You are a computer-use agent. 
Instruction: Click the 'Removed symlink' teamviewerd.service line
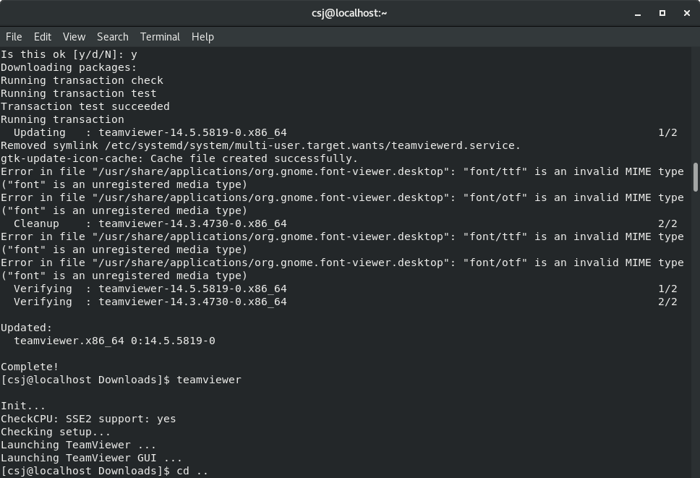[261, 145]
